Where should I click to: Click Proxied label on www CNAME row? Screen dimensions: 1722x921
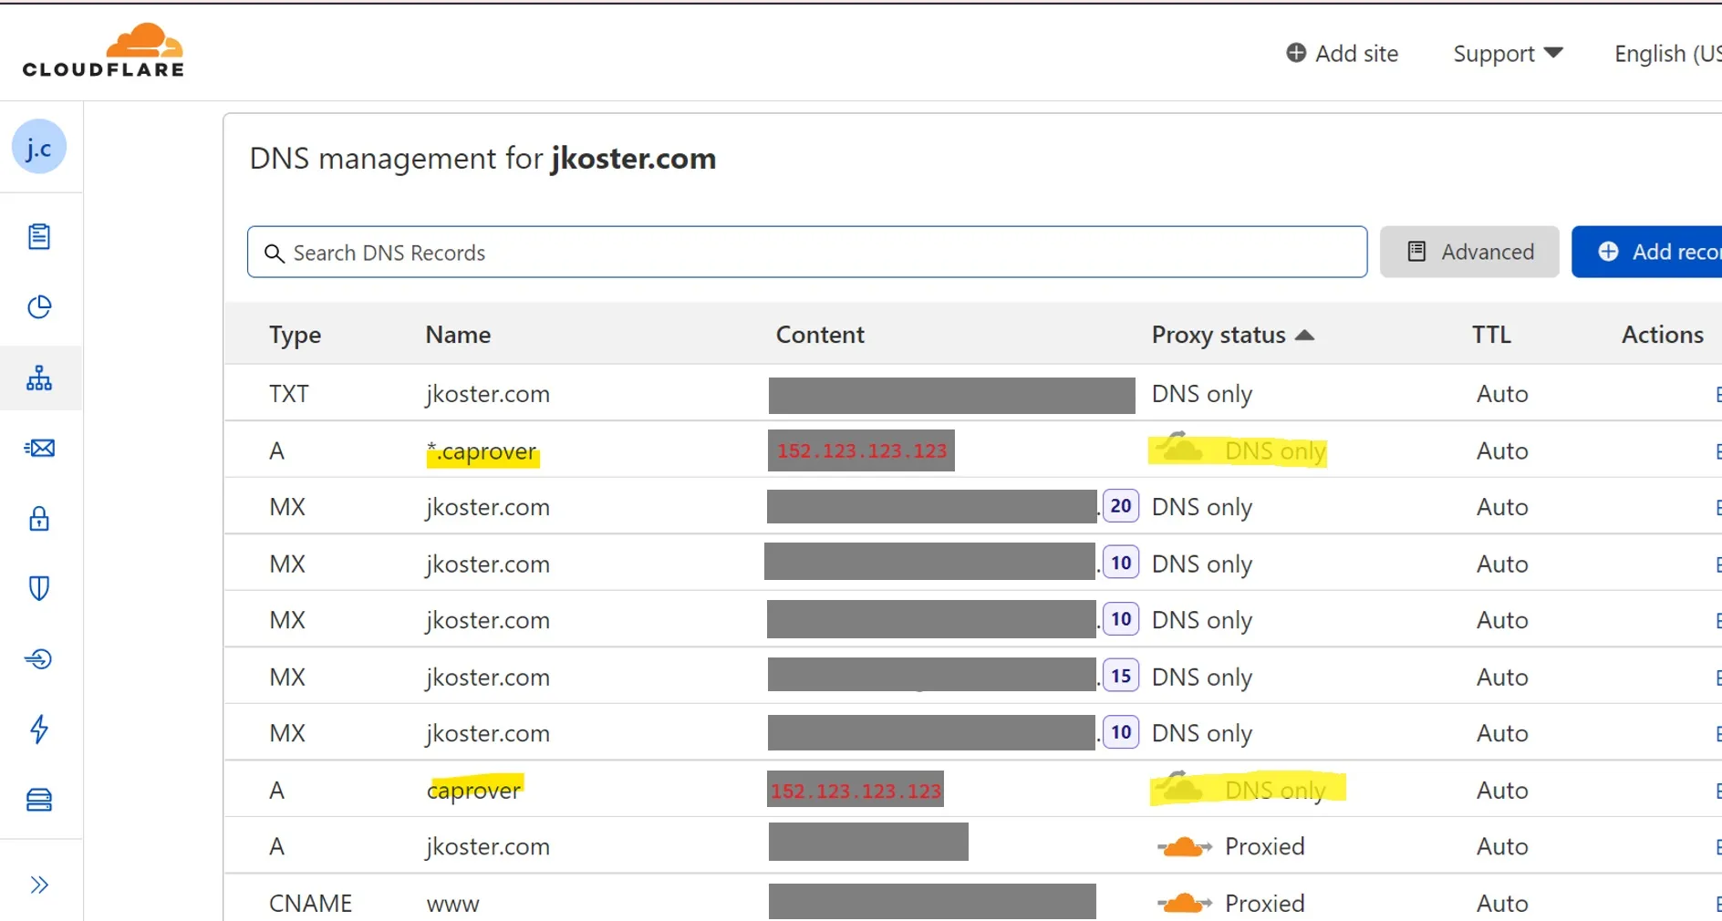tap(1264, 903)
